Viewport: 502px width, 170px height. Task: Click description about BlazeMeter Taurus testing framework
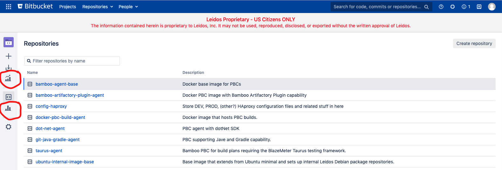[264, 151]
